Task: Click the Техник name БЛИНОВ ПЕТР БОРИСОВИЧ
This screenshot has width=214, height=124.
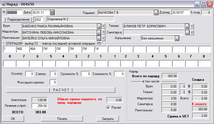Action: (x=154, y=26)
